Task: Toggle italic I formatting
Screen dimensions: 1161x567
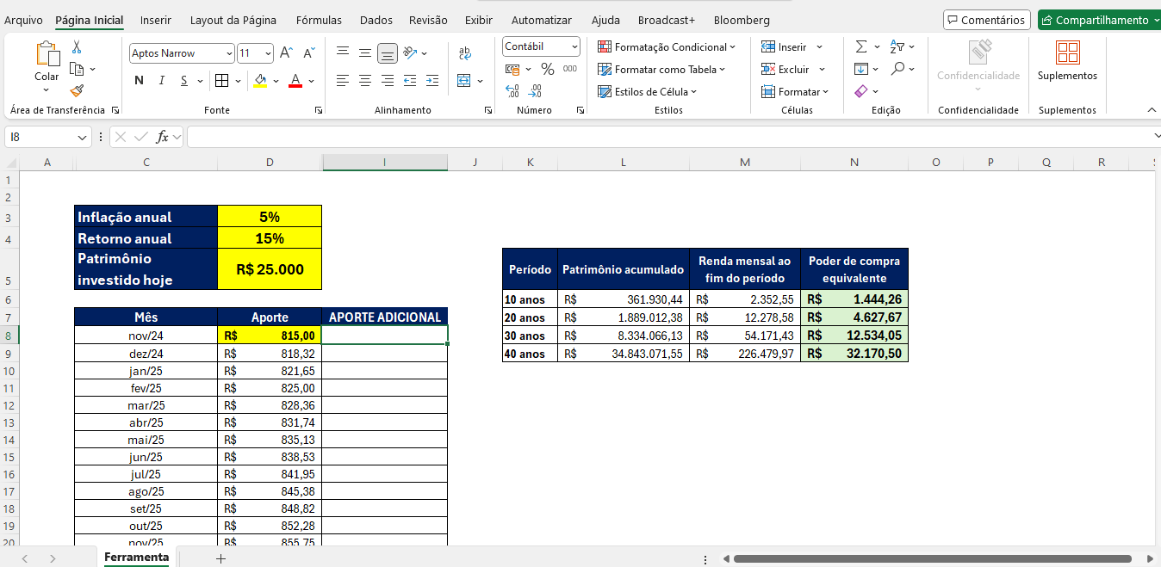Action: (161, 81)
